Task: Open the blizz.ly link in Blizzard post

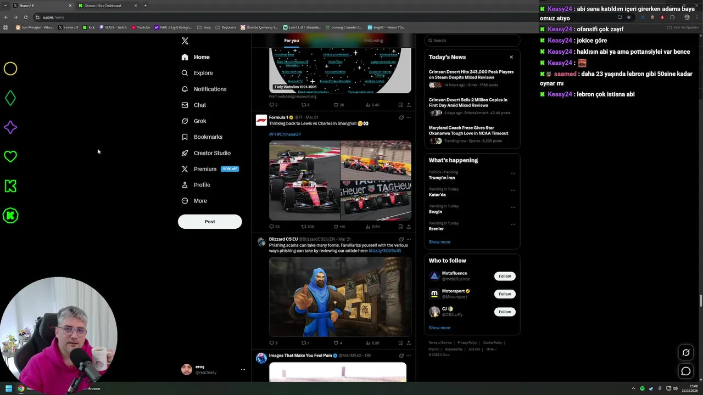Action: (x=384, y=251)
